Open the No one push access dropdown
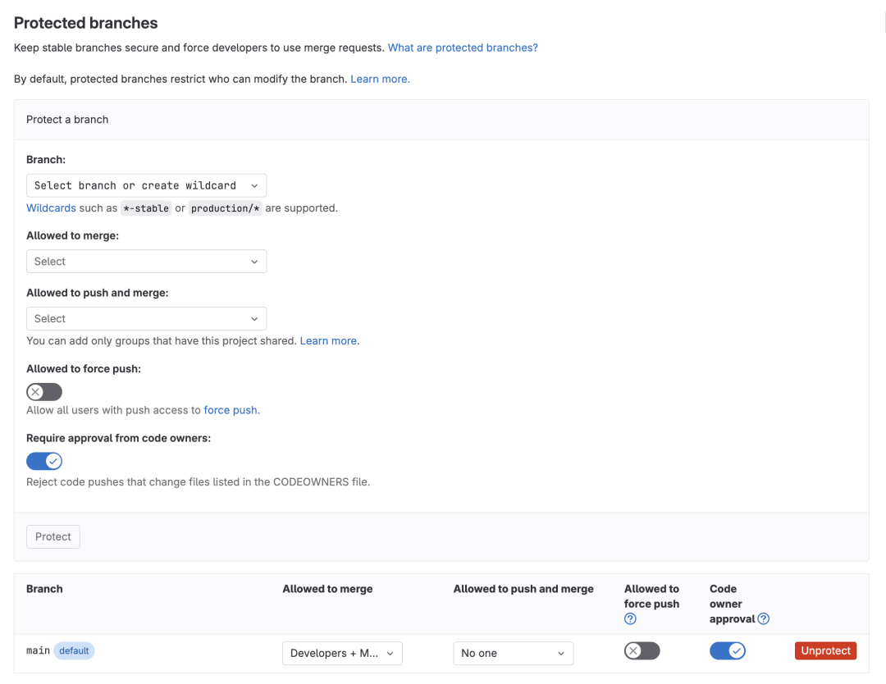Screen dimensions: 886x684 tap(513, 654)
